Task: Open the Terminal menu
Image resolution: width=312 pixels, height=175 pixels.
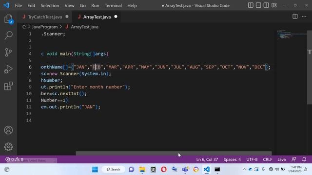Action: click(x=113, y=5)
